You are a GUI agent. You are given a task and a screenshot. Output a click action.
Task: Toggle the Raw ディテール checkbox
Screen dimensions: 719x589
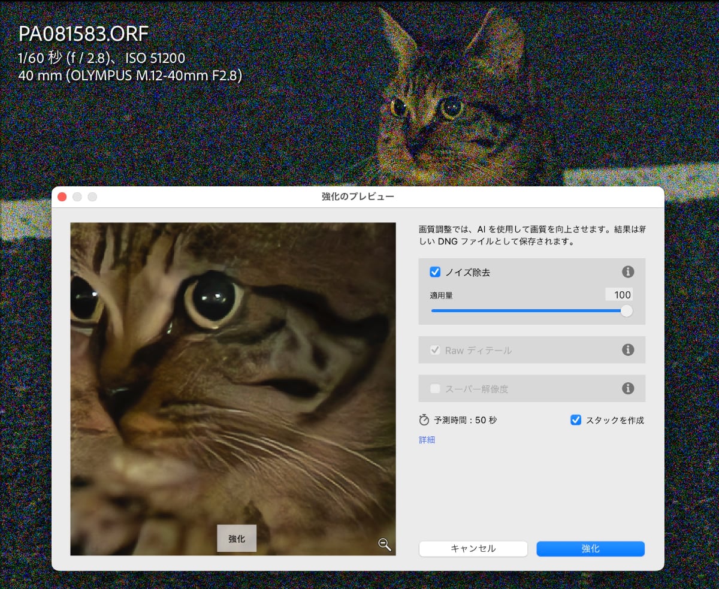[x=436, y=350]
